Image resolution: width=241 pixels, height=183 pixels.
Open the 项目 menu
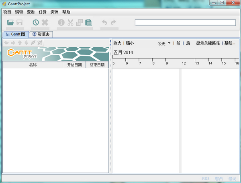pyautogui.click(x=7, y=12)
